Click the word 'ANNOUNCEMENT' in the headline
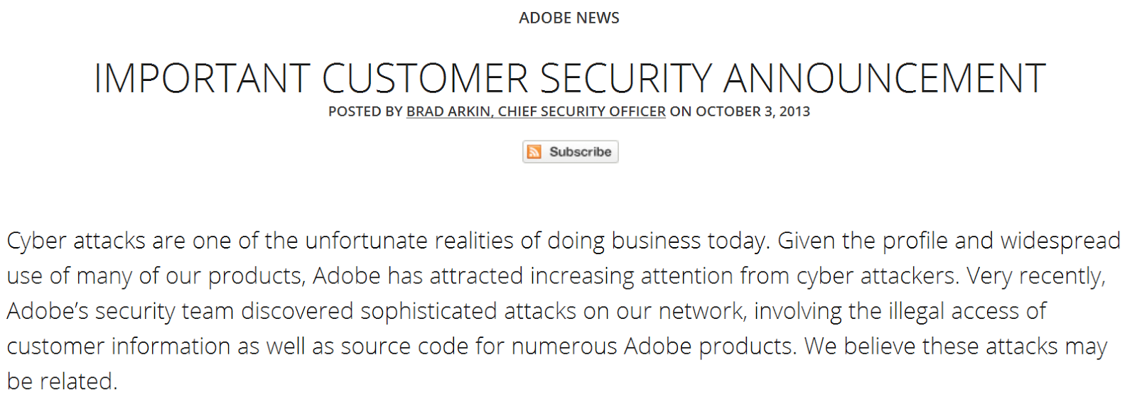Screen dimensions: 1137x414 [884, 78]
